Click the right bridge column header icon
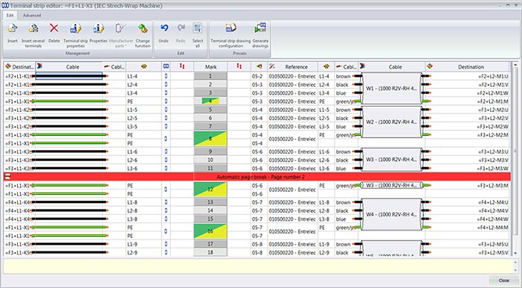This screenshot has width=522, height=288. coord(239,66)
